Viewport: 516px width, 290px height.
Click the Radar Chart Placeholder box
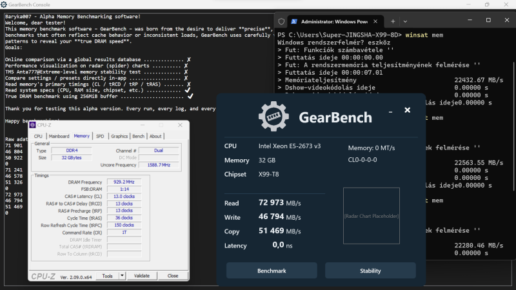click(372, 216)
